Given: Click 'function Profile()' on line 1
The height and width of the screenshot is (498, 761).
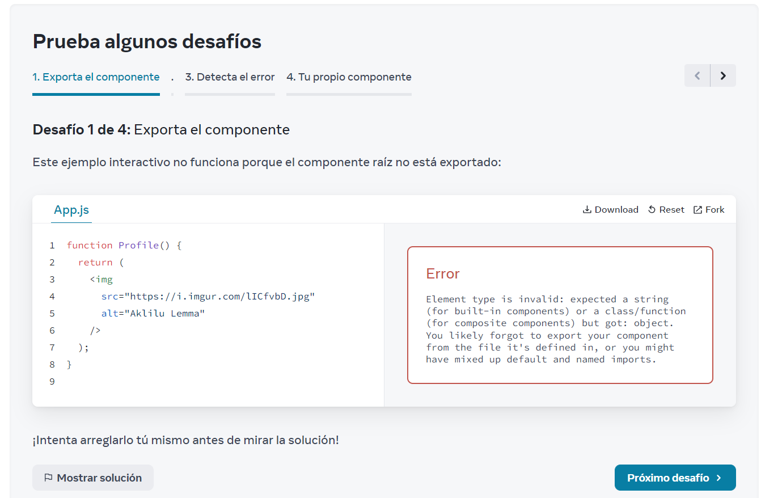Looking at the screenshot, I should (122, 245).
